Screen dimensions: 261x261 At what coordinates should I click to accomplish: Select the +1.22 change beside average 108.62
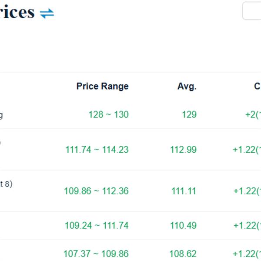point(247,254)
